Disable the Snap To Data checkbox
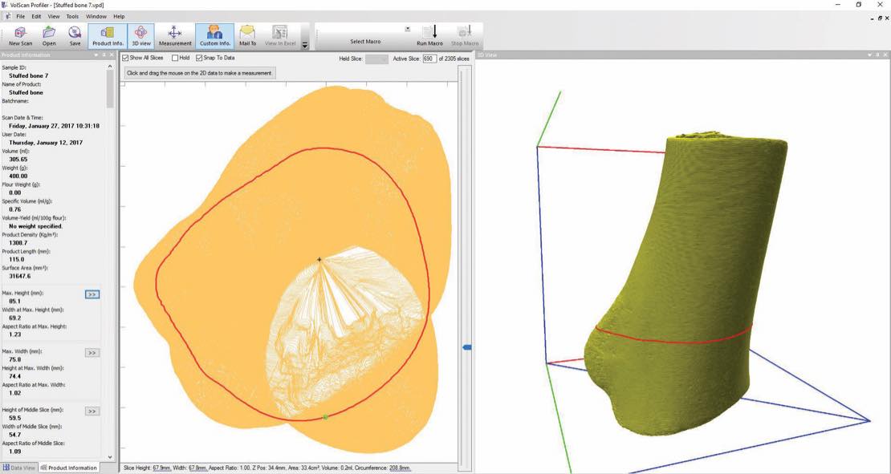 pyautogui.click(x=199, y=58)
